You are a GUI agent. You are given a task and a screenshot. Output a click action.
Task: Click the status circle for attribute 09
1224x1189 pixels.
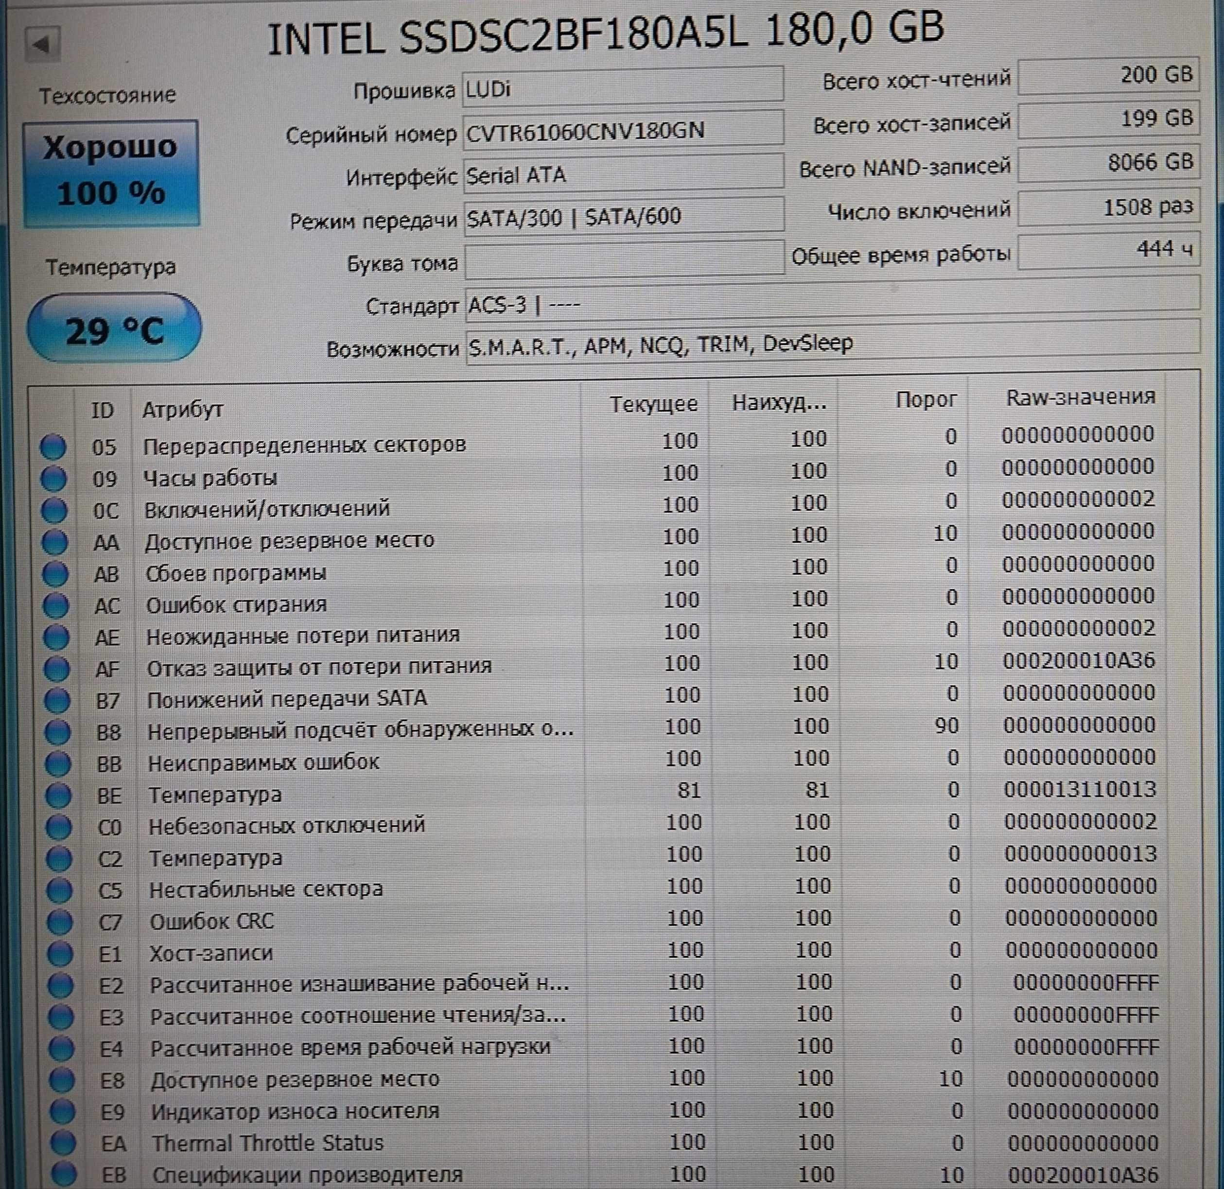(54, 479)
